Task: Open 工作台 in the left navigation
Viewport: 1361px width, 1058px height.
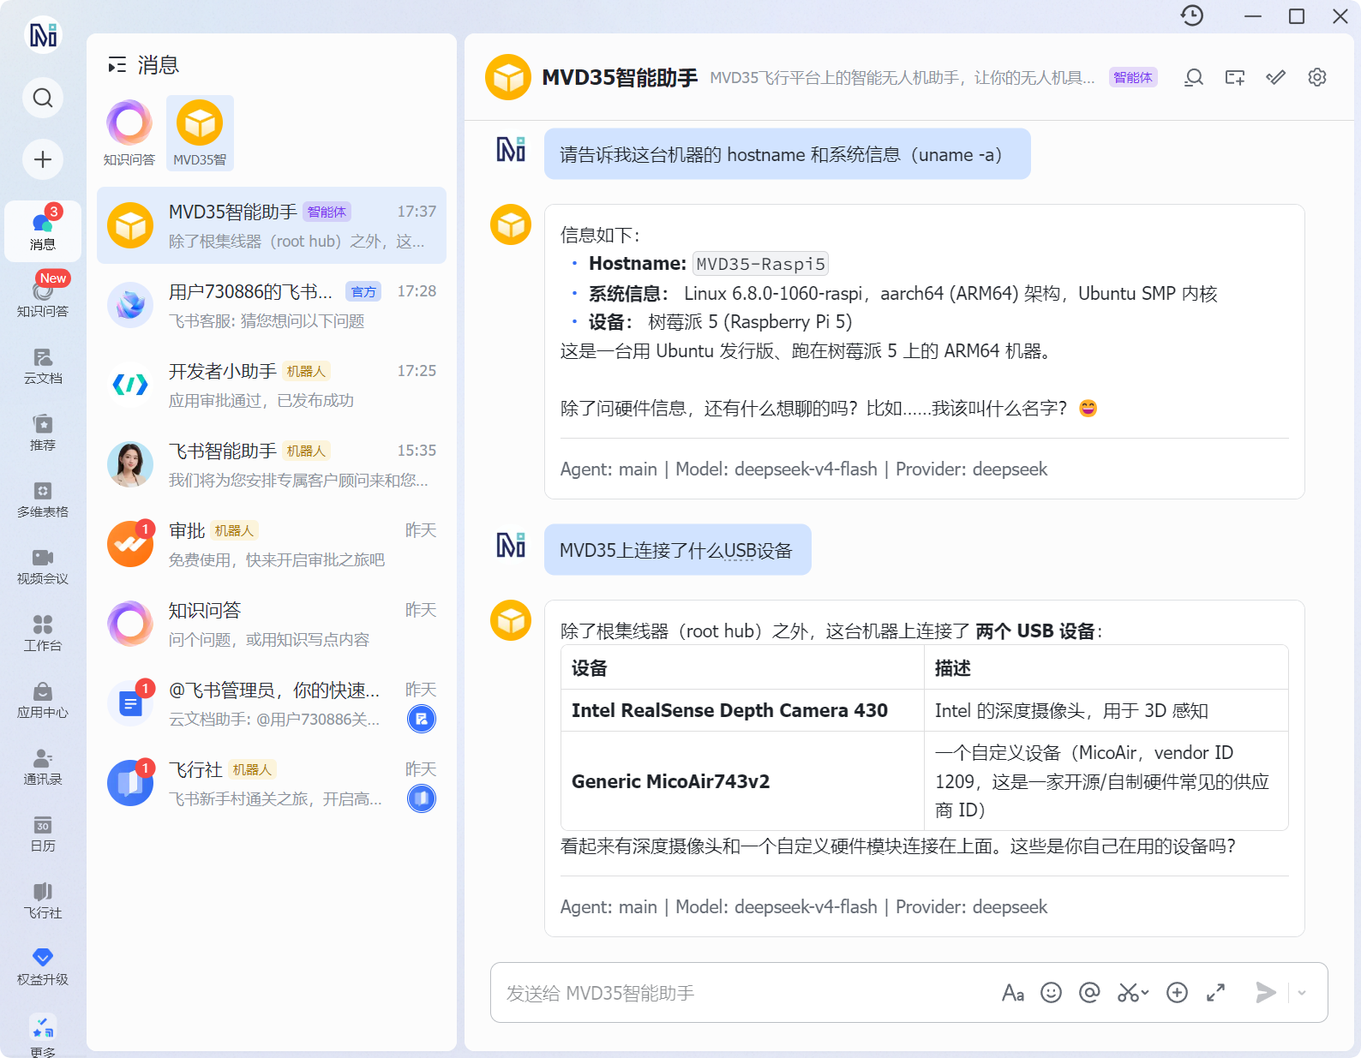Action: (43, 633)
